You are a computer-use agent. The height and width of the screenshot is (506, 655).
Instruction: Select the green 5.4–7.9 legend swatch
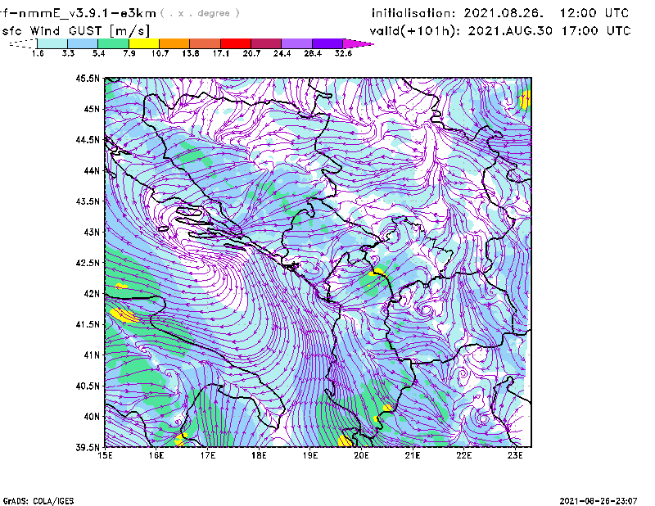113,43
